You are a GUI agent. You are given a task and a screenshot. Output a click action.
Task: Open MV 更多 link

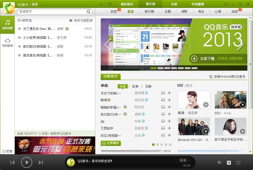point(189,85)
